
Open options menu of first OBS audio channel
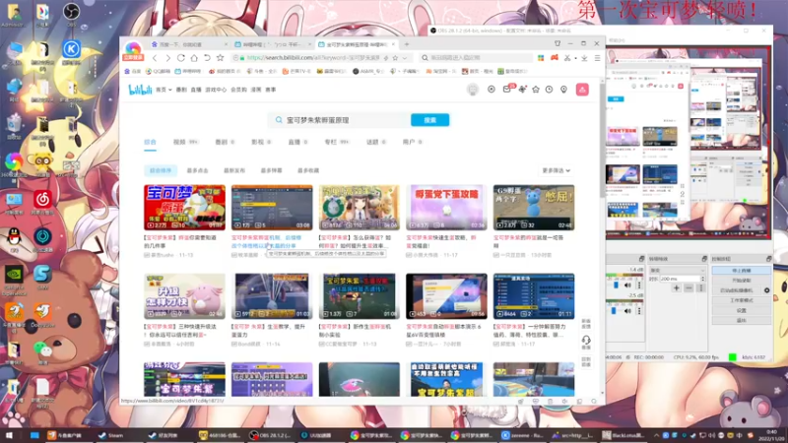(639, 285)
